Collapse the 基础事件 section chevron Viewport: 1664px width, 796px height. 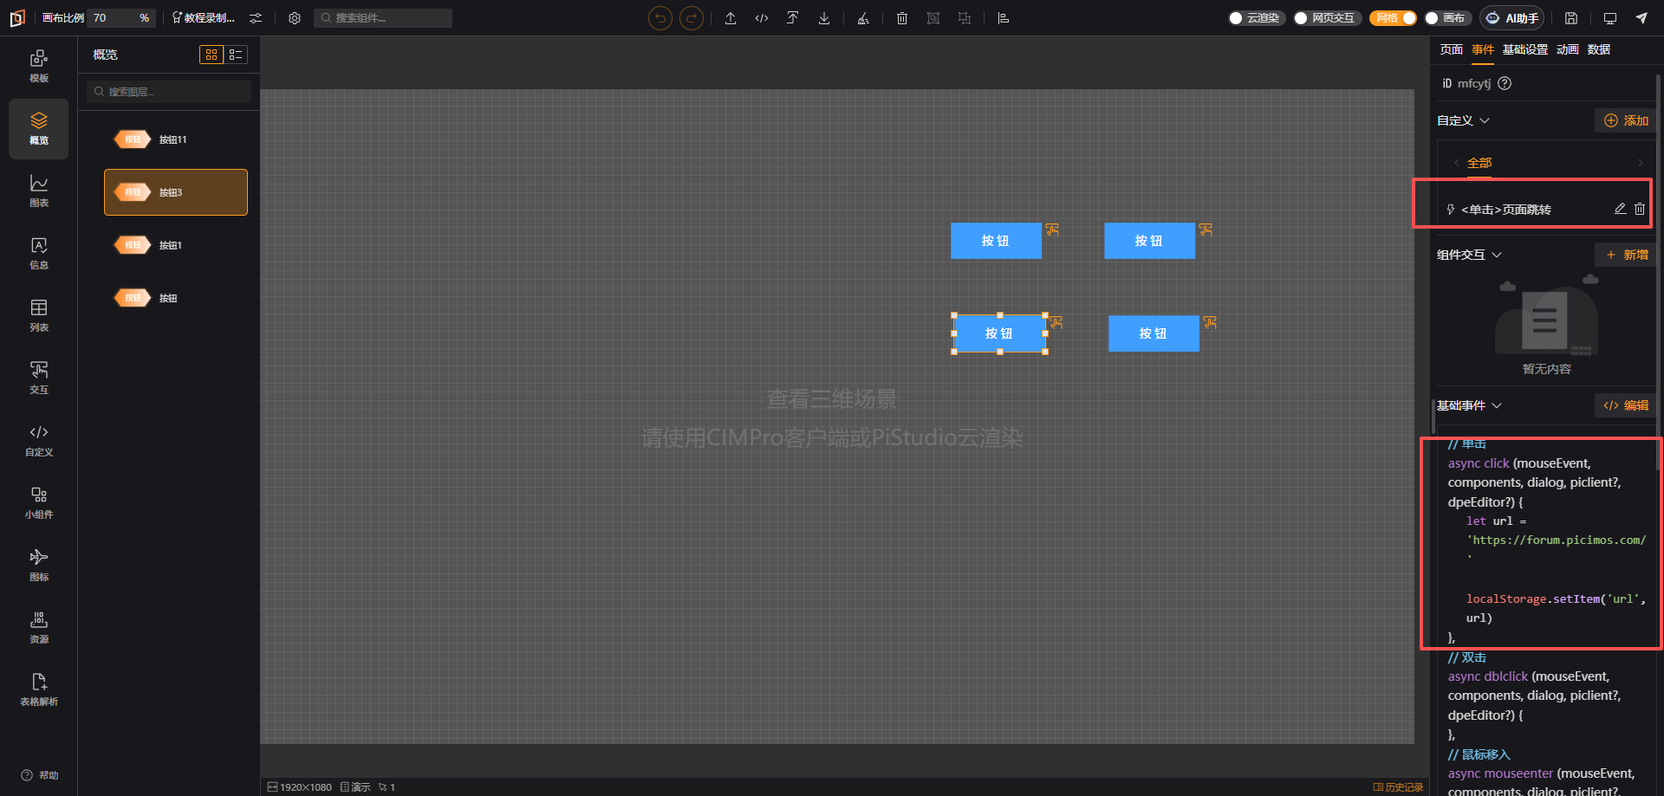(x=1497, y=405)
